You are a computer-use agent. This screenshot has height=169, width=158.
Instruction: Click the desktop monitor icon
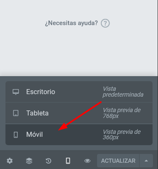(16, 92)
